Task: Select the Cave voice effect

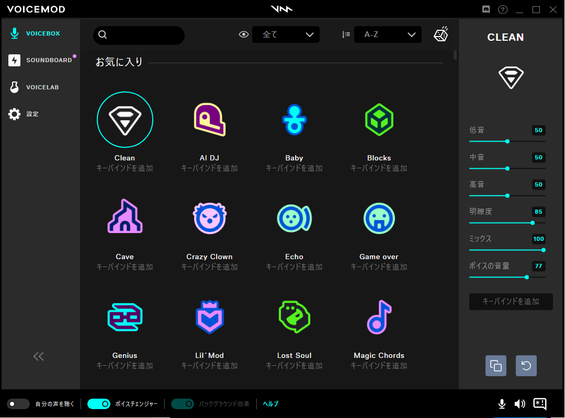Action: click(125, 216)
